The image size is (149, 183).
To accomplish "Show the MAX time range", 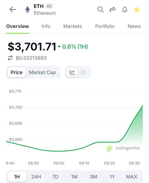I will [132, 177].
